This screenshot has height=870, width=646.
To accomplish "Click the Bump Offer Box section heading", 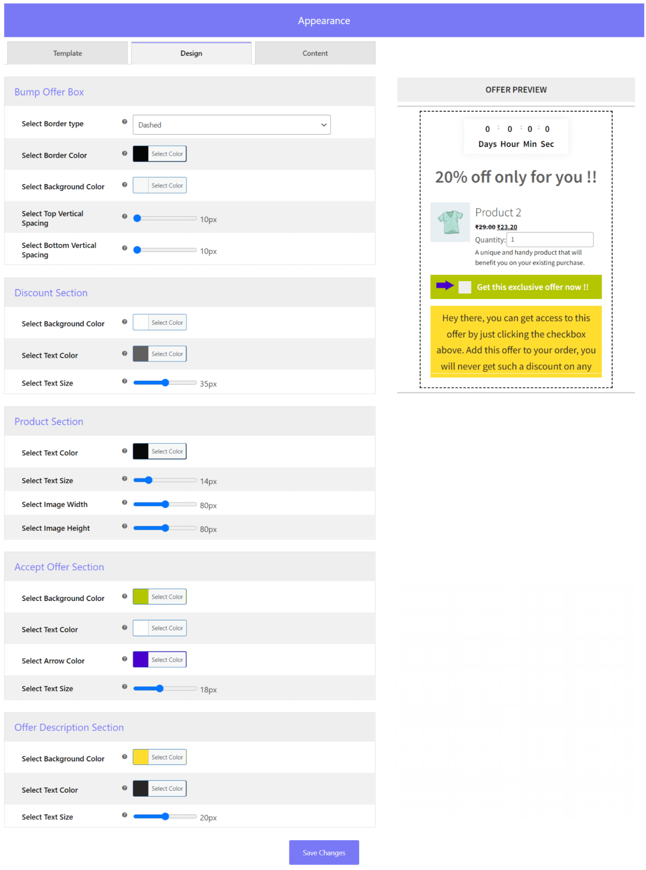I will 49,92.
